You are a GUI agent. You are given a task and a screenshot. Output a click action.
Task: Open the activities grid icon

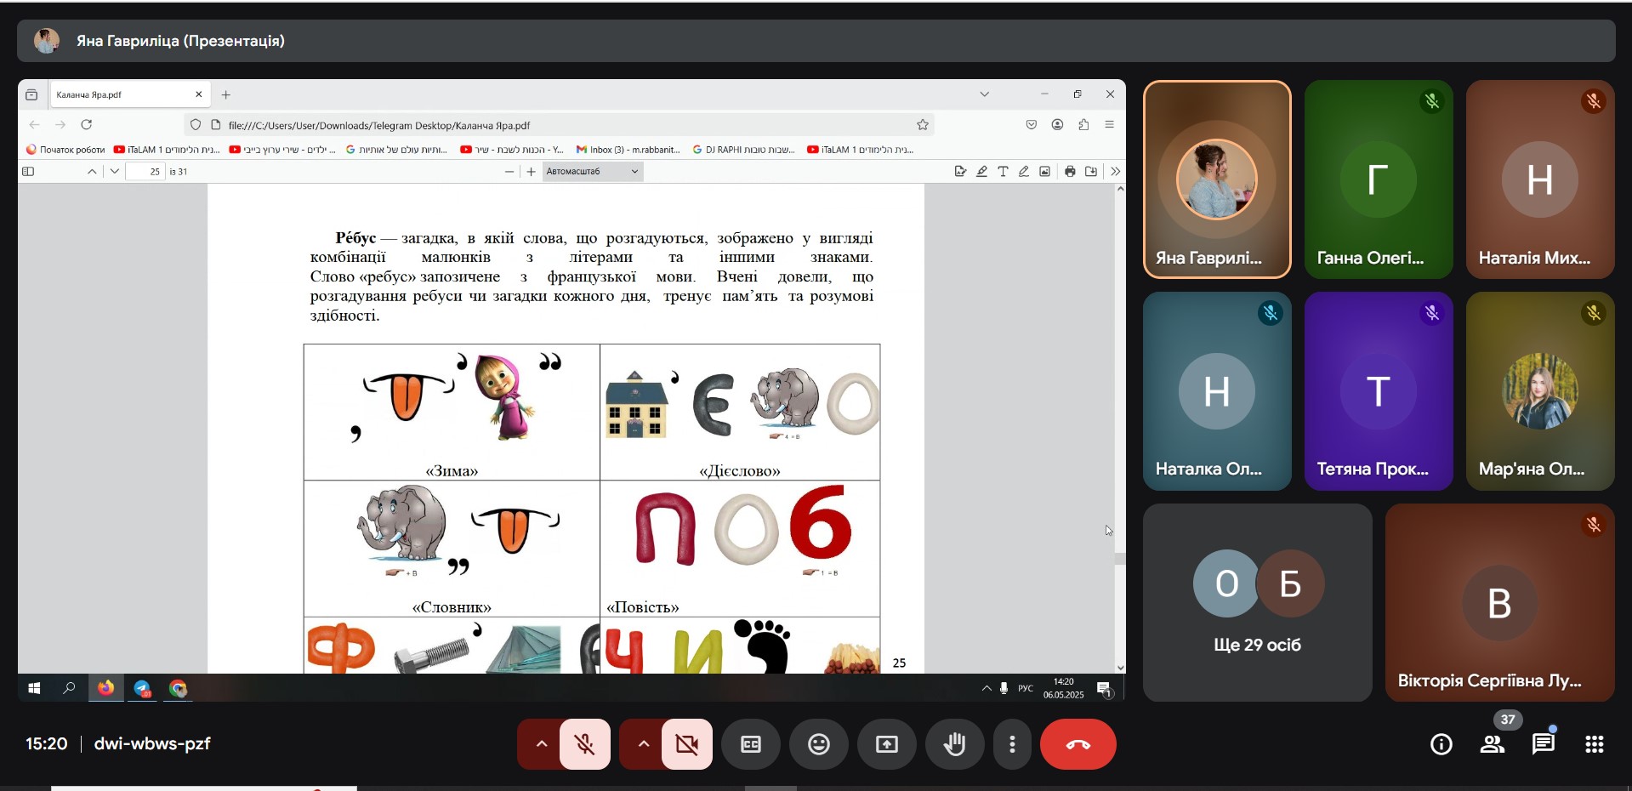[x=1595, y=744]
